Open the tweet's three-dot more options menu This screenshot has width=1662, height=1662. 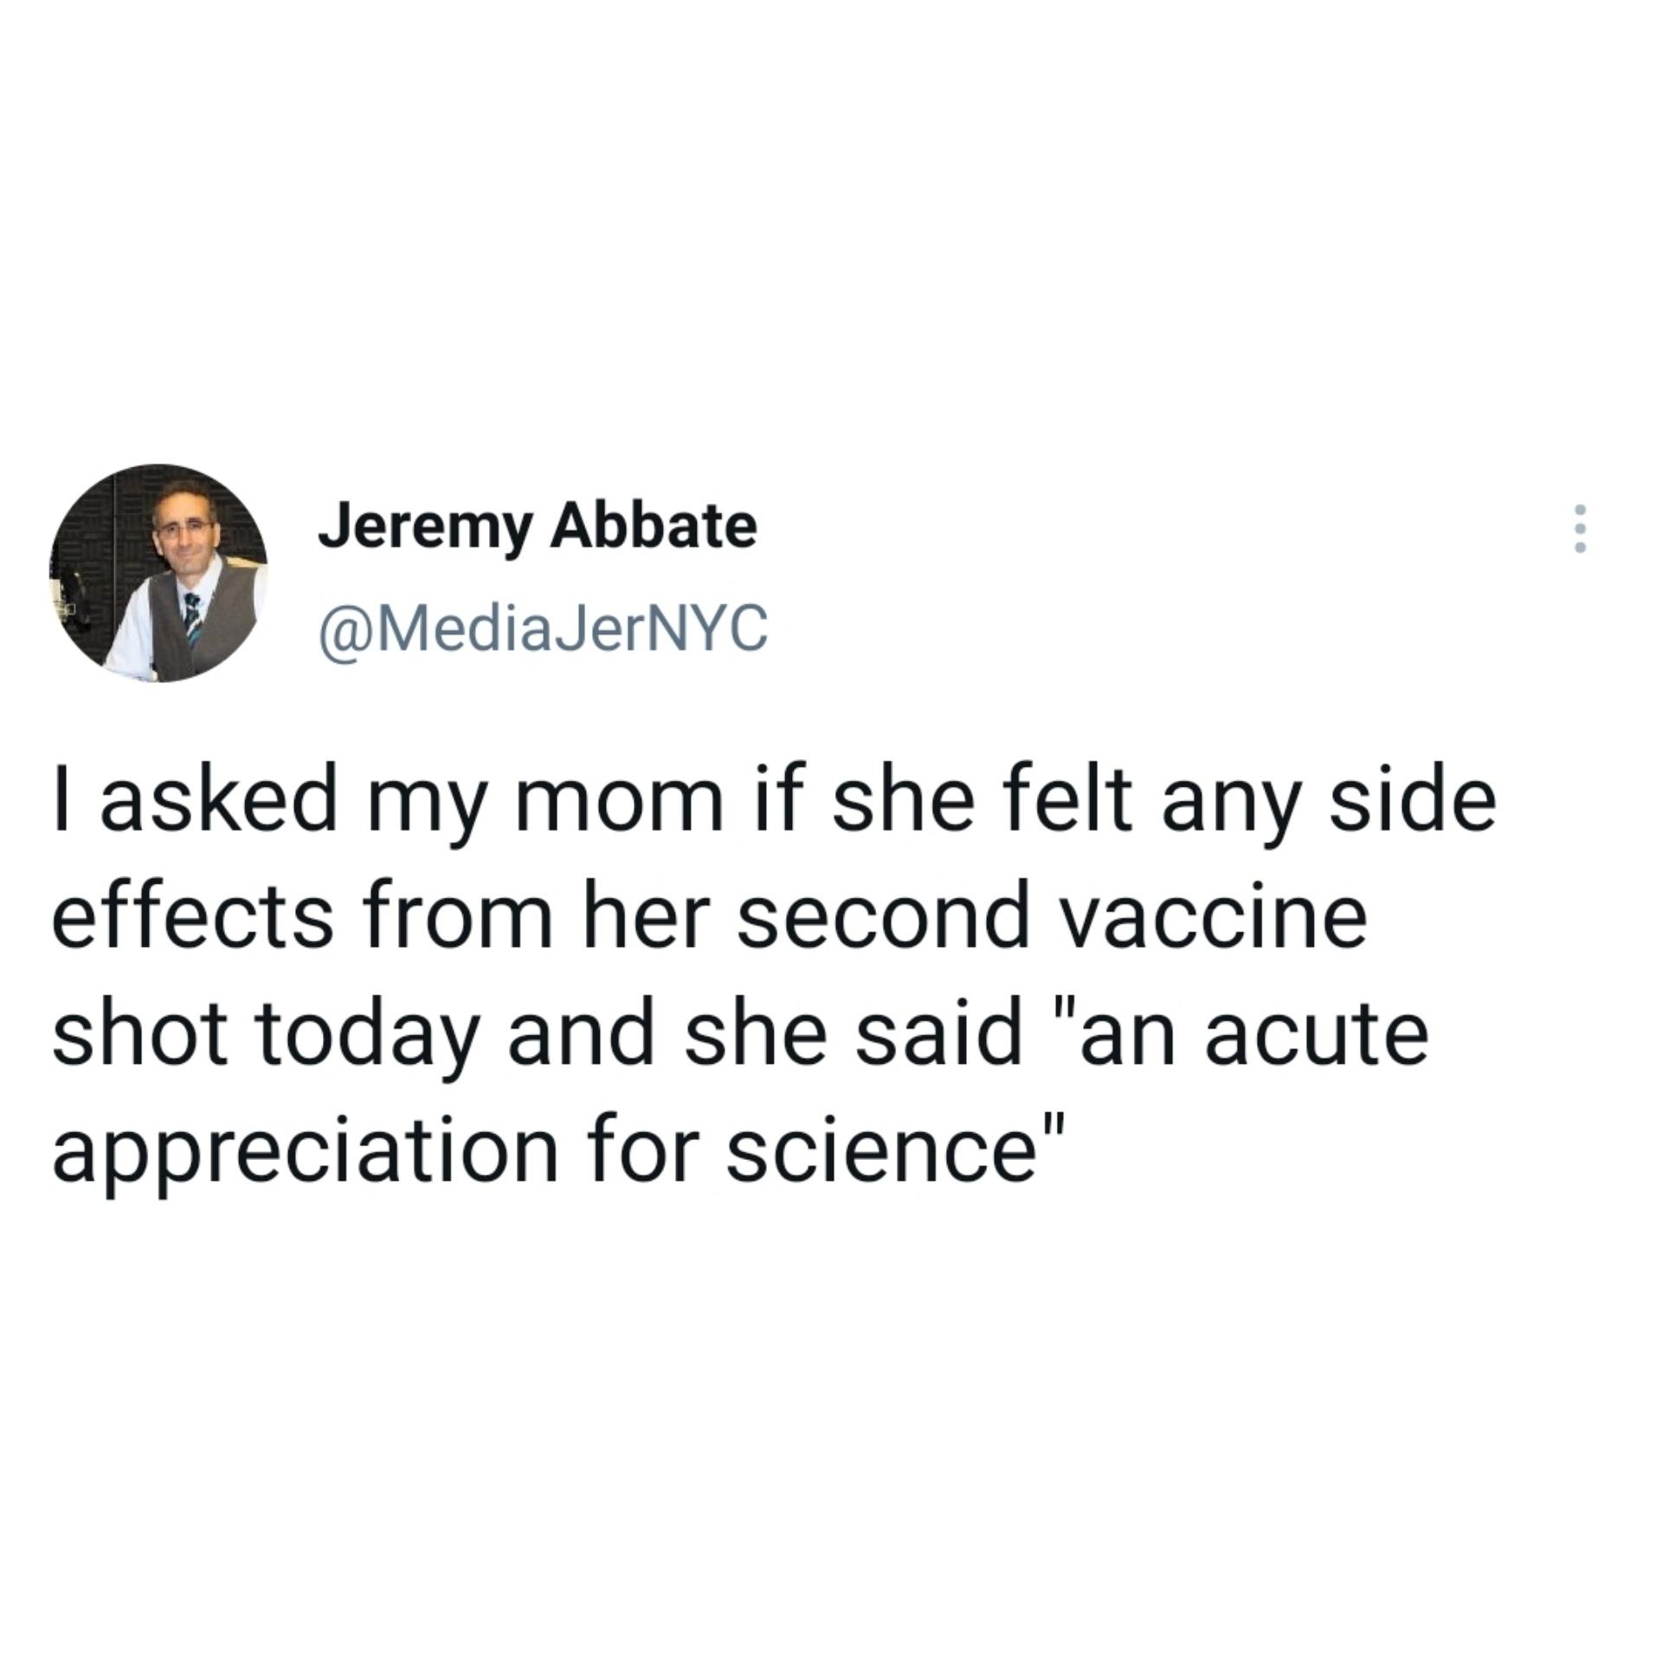pos(1580,528)
